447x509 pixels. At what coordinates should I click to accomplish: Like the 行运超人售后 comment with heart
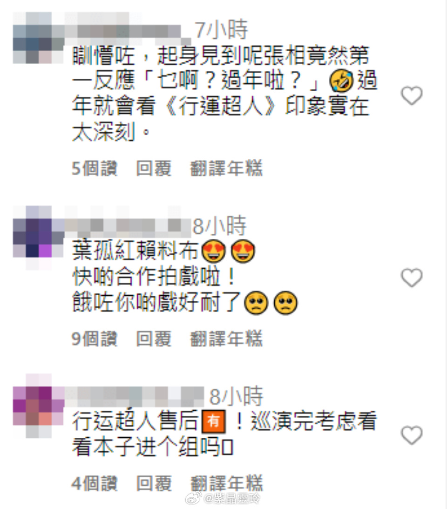[412, 435]
